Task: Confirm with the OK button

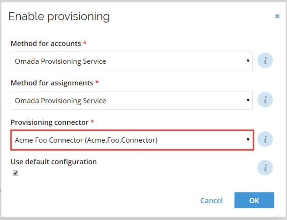Action: [254, 200]
